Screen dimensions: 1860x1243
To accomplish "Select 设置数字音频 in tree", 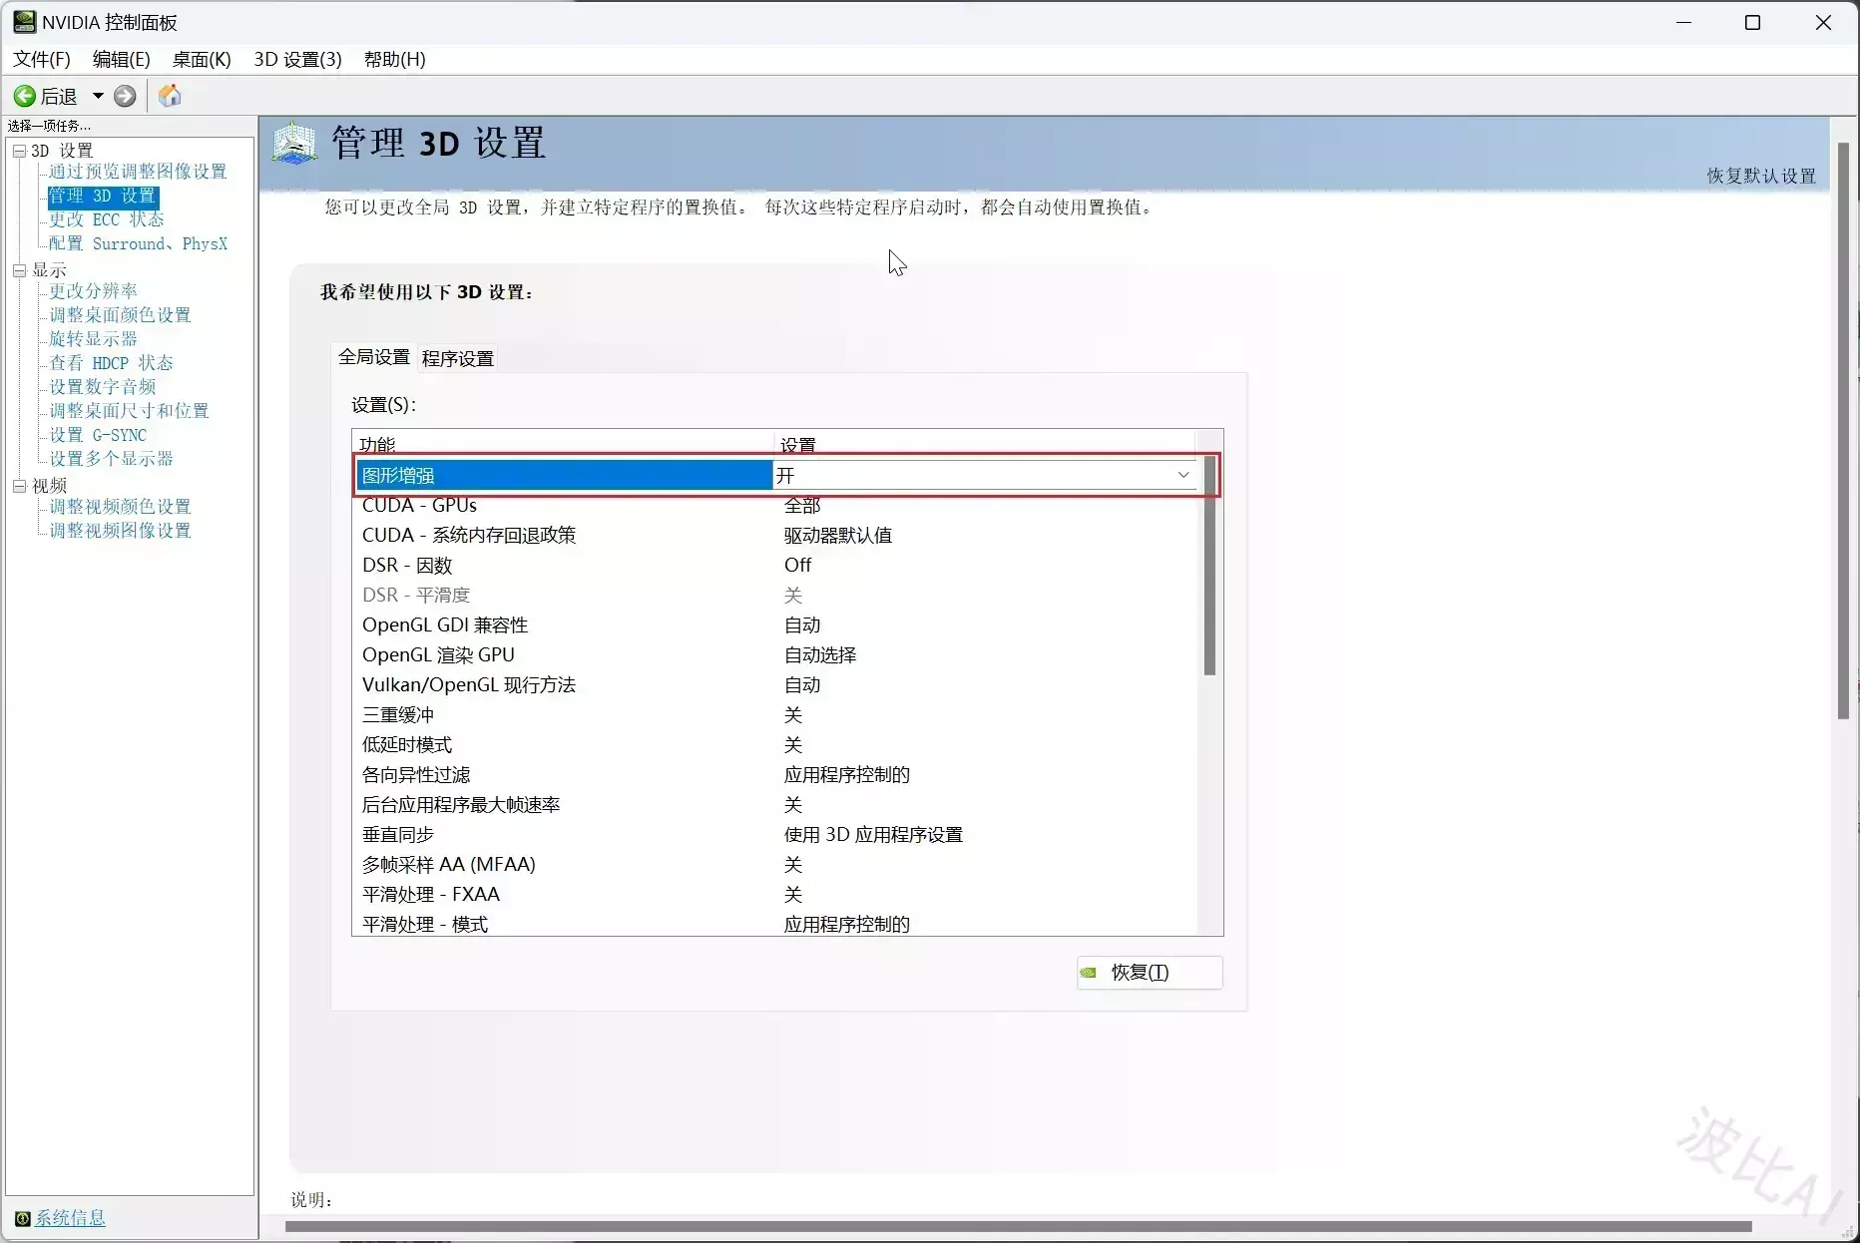I will pos(103,387).
